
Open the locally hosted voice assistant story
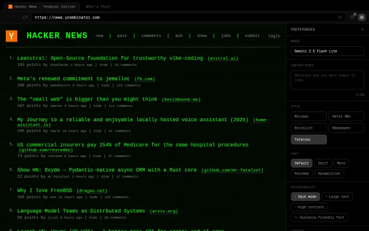coord(133,120)
